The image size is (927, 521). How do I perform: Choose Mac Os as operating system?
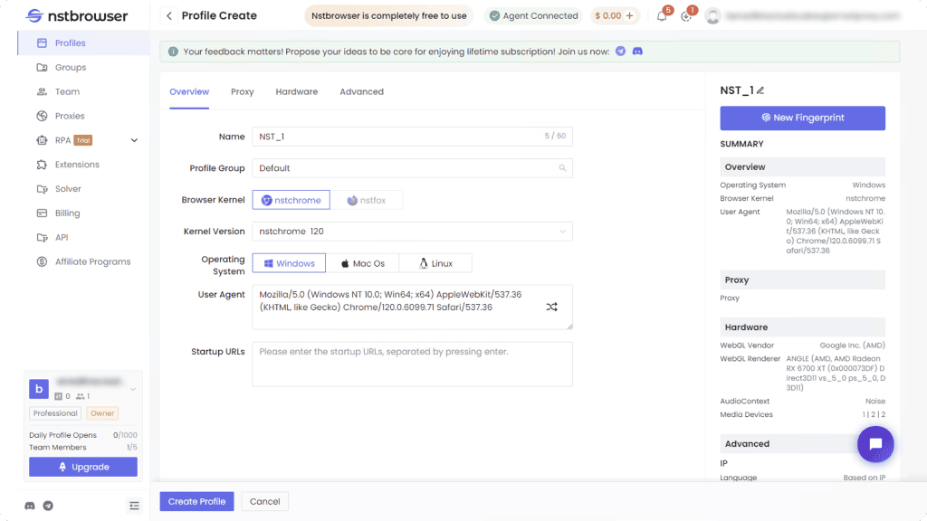click(363, 263)
